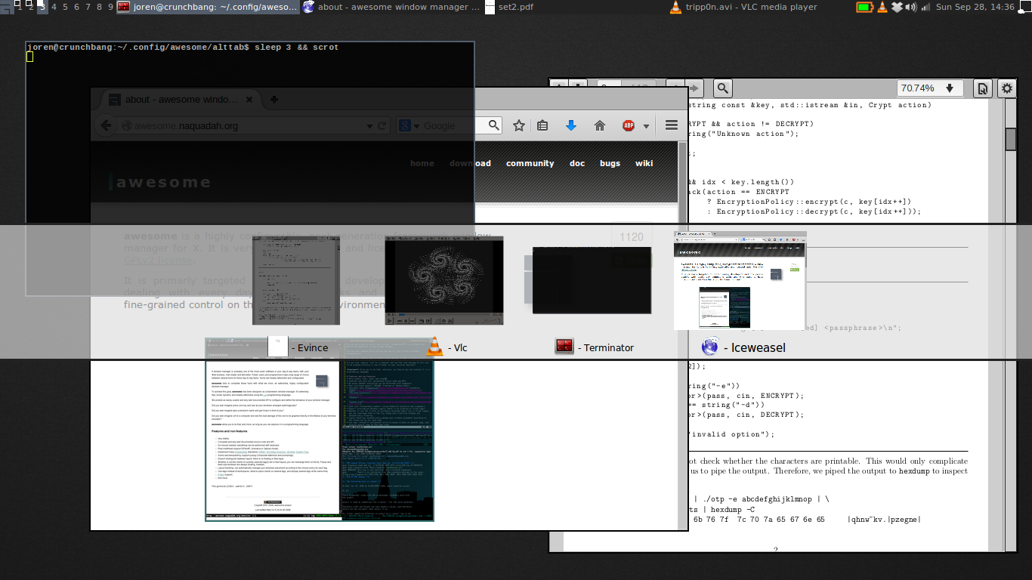Open a new tab in Iceweasel
The height and width of the screenshot is (580, 1032).
click(x=274, y=99)
